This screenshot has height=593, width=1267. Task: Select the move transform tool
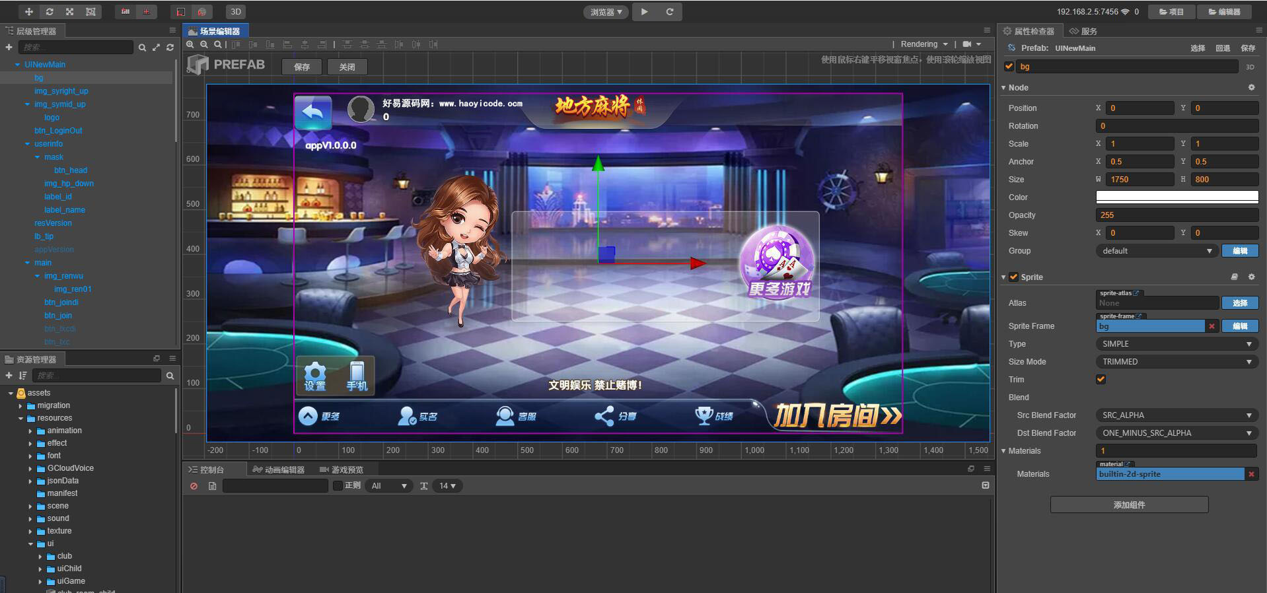[x=28, y=12]
